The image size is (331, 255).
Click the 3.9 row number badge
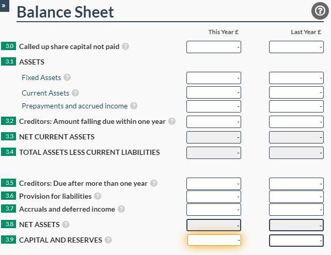point(8,240)
